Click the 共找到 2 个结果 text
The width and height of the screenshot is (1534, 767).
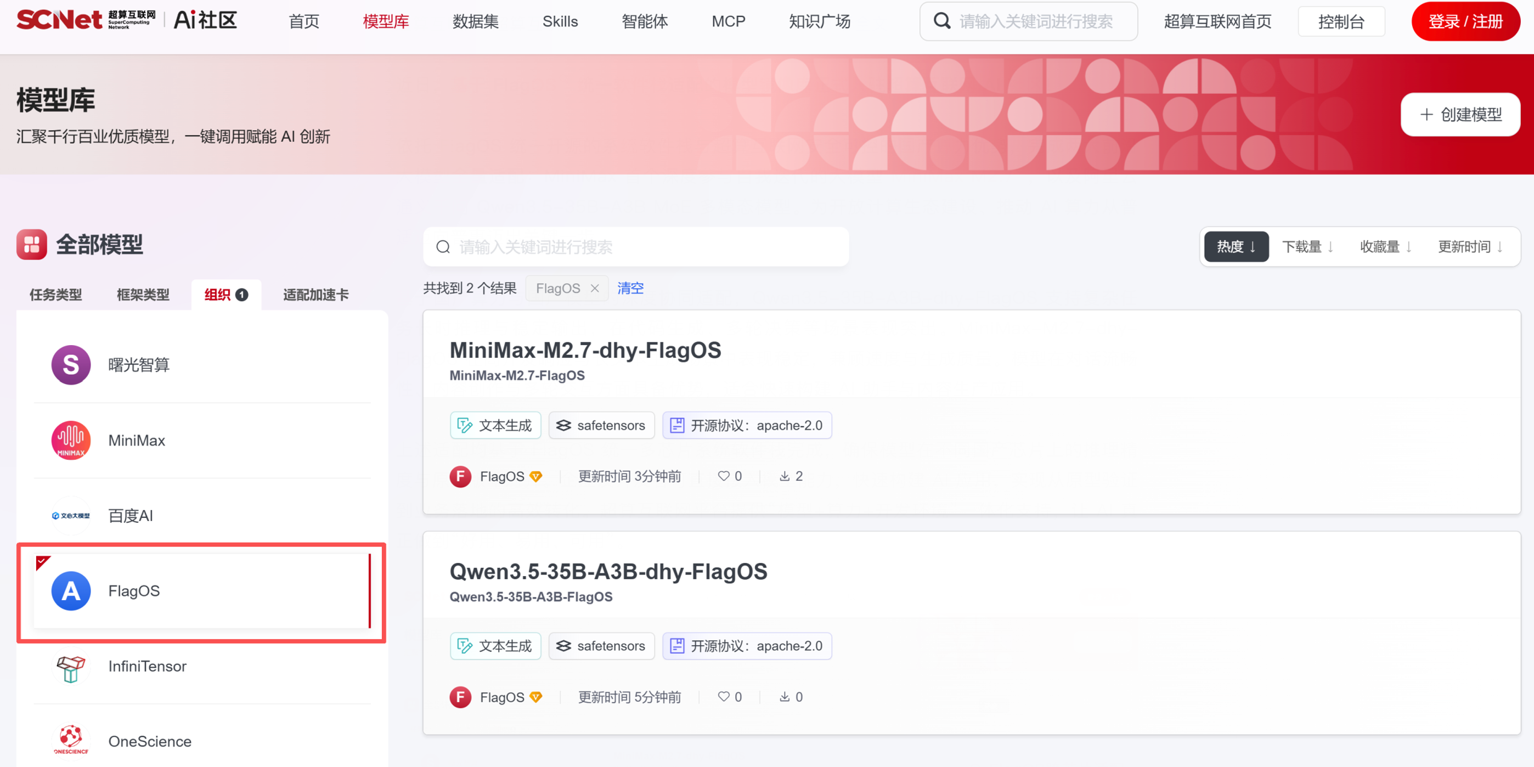469,288
